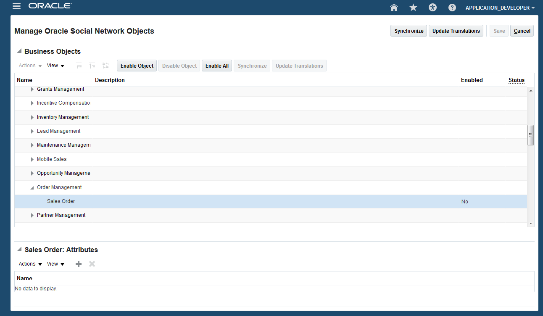Open the View menu in Business Objects toolbar
Screen dimensions: 543x316
point(55,66)
